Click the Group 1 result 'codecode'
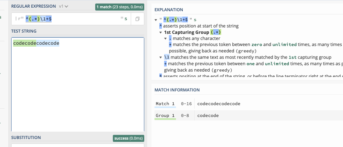Image resolution: width=343 pixels, height=147 pixels. [x=208, y=116]
